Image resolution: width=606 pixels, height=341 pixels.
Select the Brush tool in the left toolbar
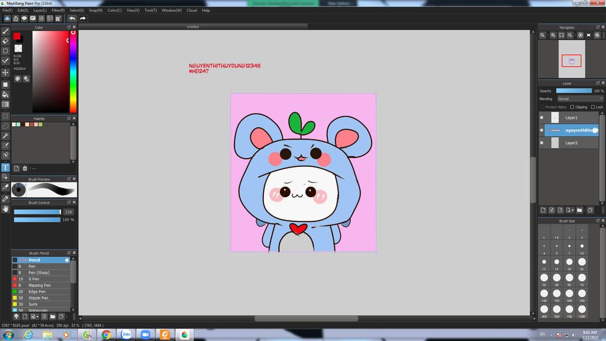[5, 31]
